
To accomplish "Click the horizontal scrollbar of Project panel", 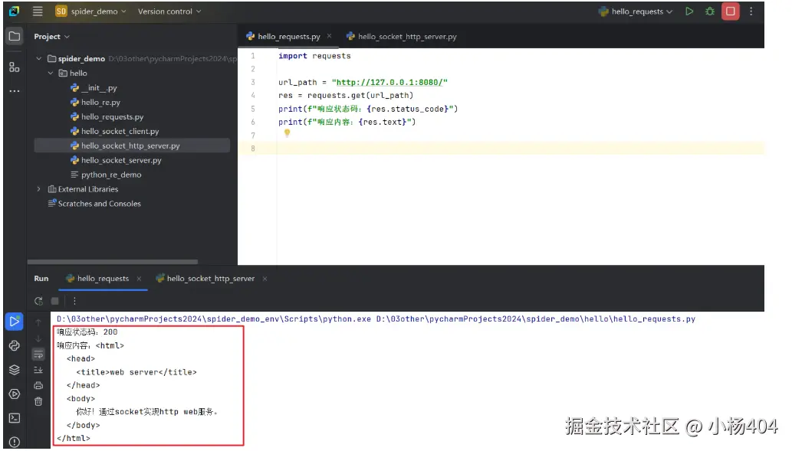I will [x=112, y=262].
